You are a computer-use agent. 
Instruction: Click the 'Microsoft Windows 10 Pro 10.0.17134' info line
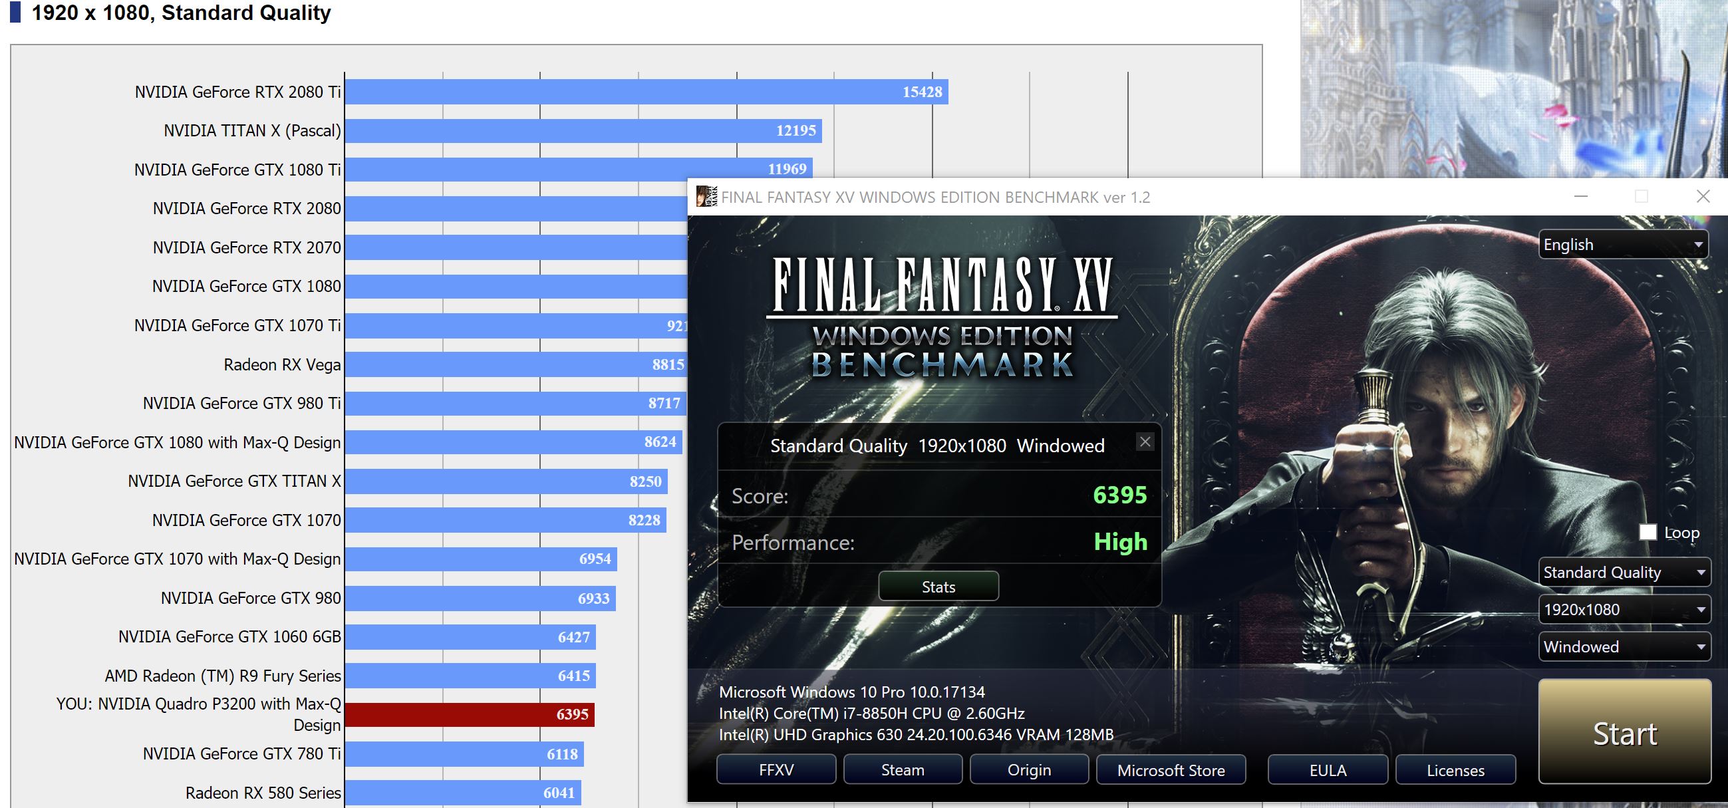coord(852,692)
